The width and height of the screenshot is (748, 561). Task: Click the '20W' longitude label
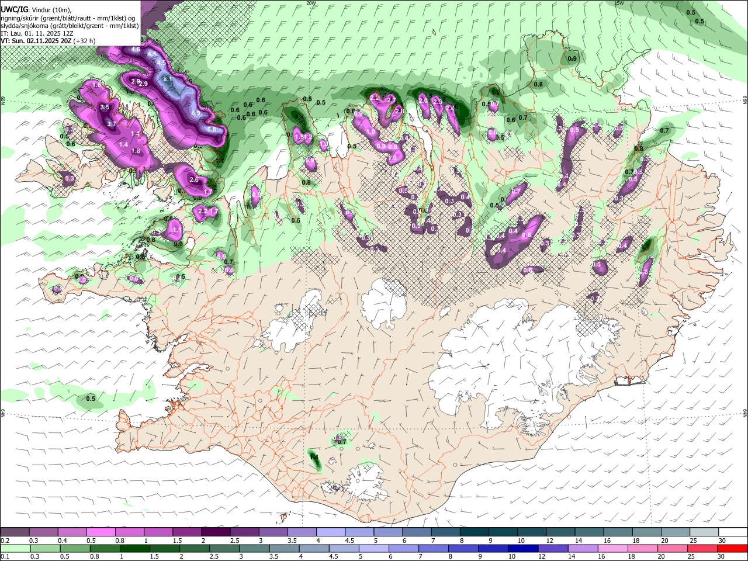click(311, 3)
